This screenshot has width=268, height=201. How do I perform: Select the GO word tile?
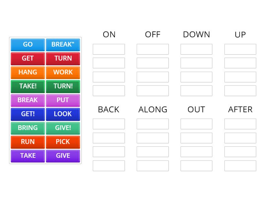coord(27,45)
